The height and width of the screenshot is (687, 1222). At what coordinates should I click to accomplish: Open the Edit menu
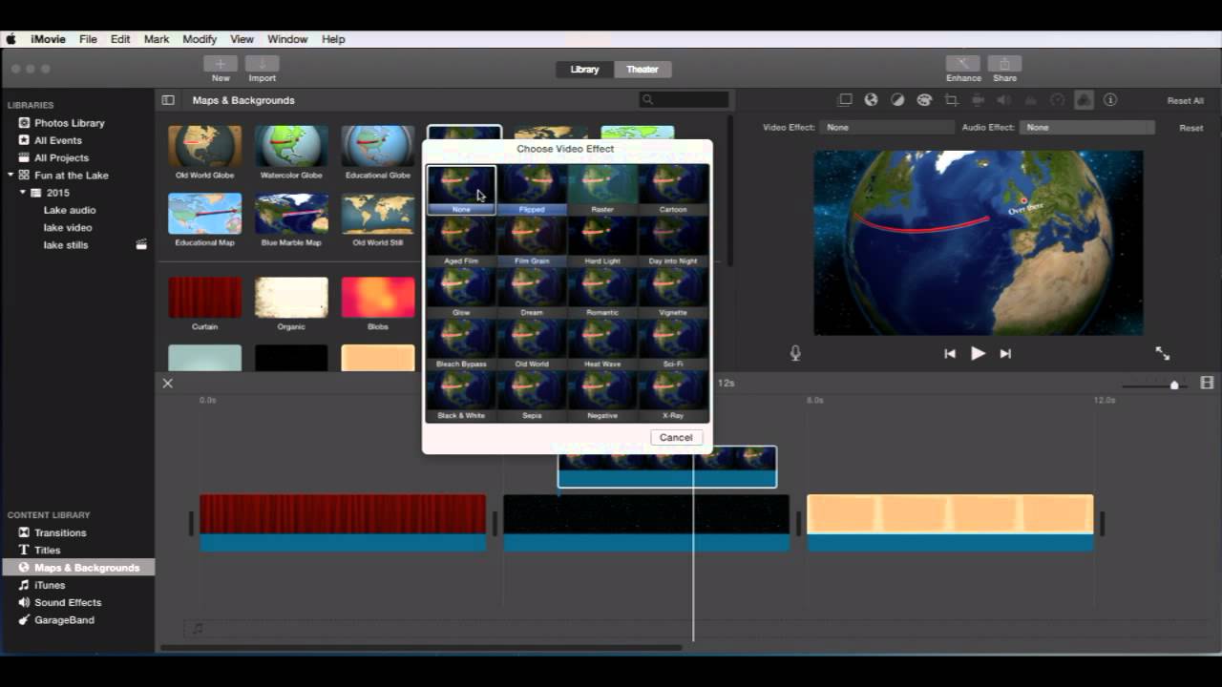(120, 39)
